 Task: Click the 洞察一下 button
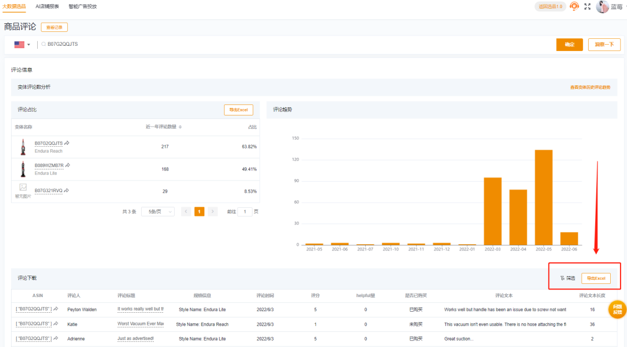(x=604, y=44)
